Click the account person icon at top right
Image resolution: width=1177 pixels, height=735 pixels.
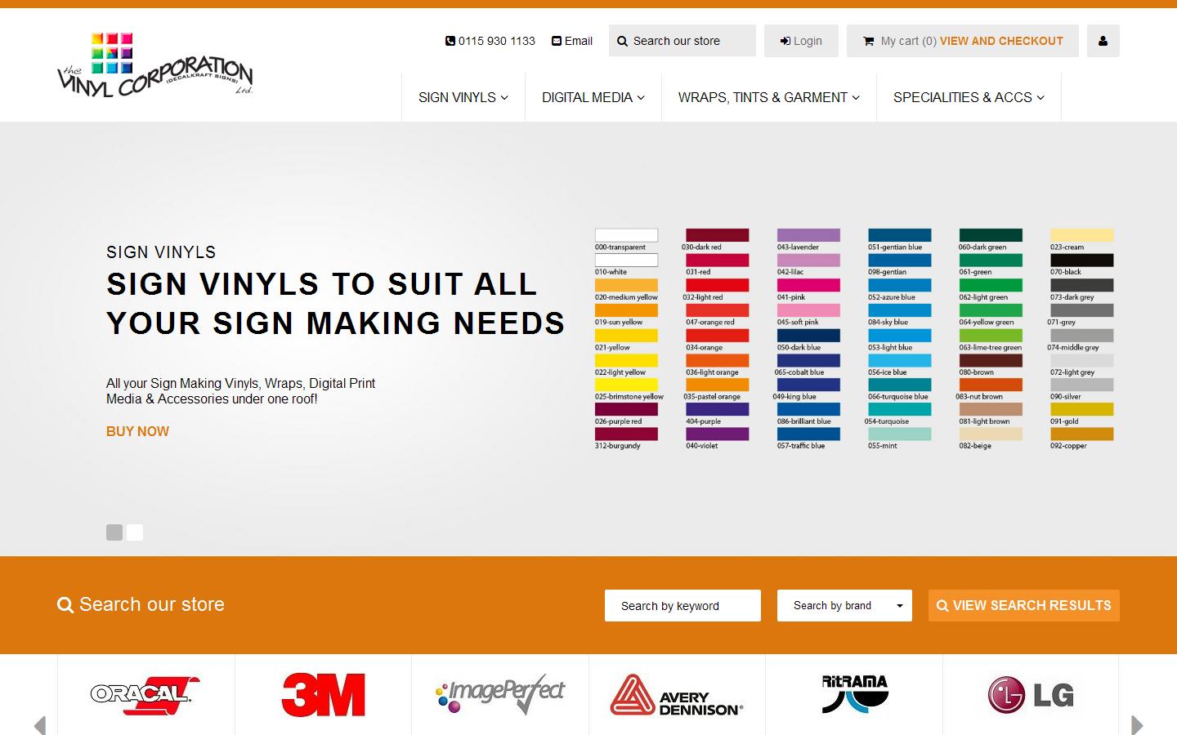click(1103, 41)
